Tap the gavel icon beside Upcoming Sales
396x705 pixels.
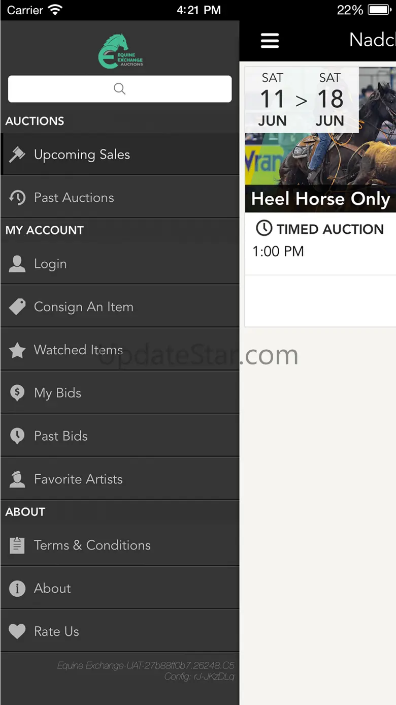tap(17, 155)
